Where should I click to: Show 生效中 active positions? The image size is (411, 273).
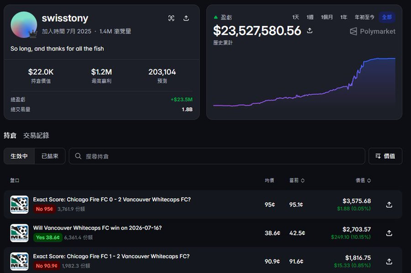[19, 156]
